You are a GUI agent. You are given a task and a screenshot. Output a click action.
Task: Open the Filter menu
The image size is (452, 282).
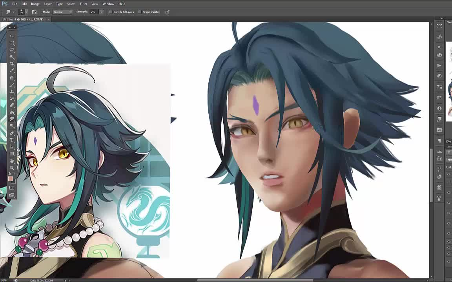84,4
